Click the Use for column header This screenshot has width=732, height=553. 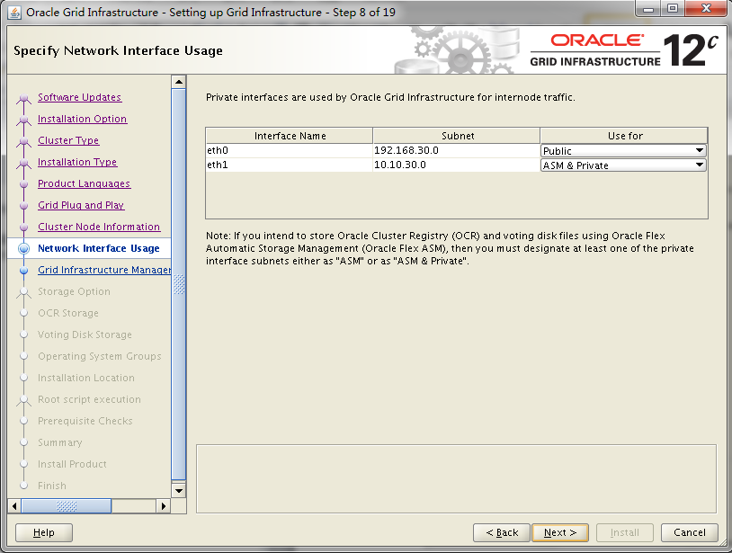click(624, 136)
